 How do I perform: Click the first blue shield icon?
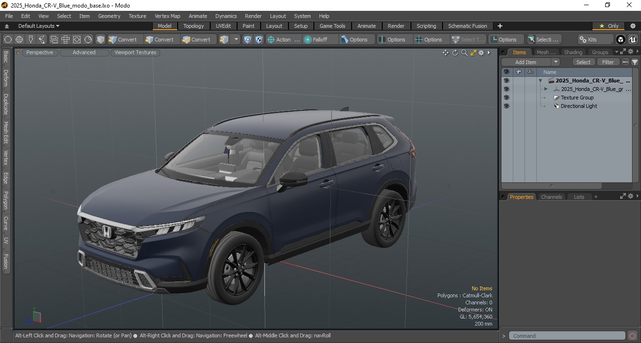pos(248,40)
